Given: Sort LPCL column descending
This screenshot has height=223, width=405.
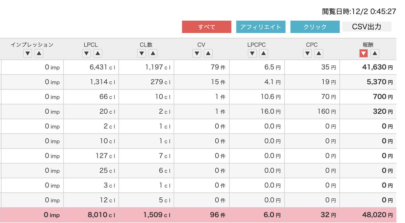Looking at the screenshot, I should point(87,53).
